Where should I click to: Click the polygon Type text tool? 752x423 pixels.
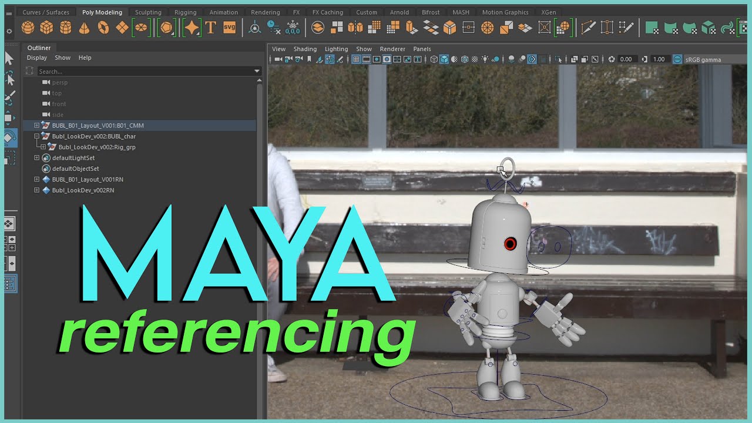tap(211, 28)
